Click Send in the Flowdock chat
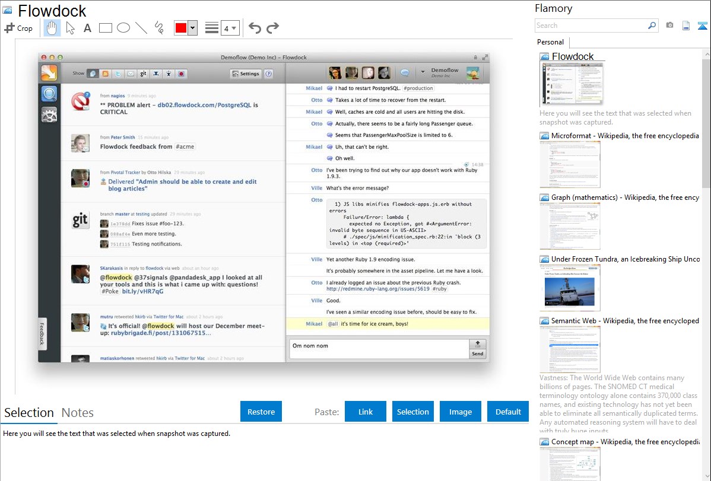711x481 pixels. 478,353
